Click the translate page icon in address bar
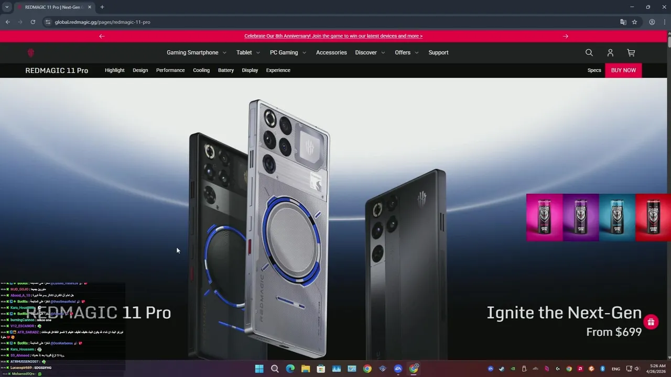This screenshot has width=671, height=377. [623, 22]
